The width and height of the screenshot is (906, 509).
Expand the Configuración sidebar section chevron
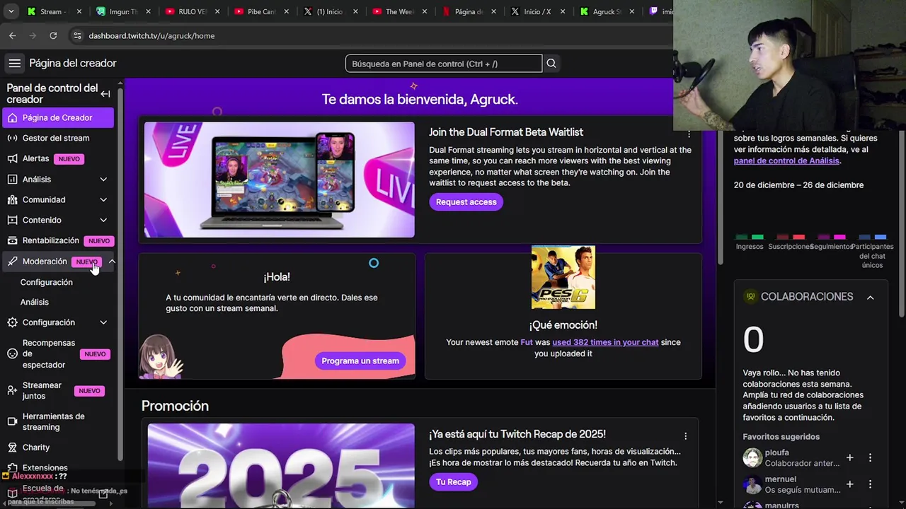click(x=103, y=323)
